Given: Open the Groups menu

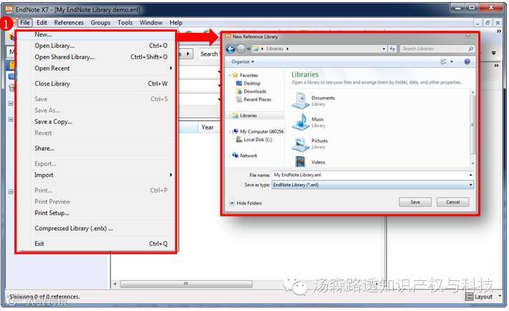Looking at the screenshot, I should tap(100, 23).
